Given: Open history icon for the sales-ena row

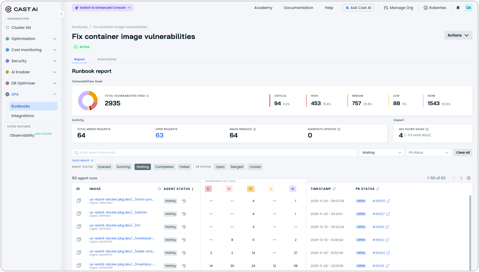Looking at the screenshot, I should [184, 253].
